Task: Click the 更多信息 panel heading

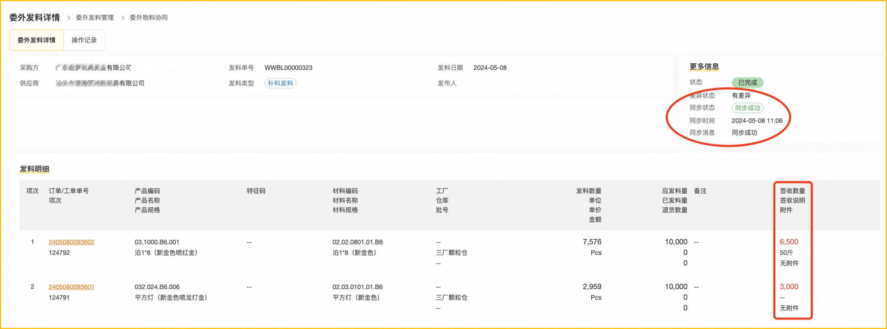Action: click(704, 66)
